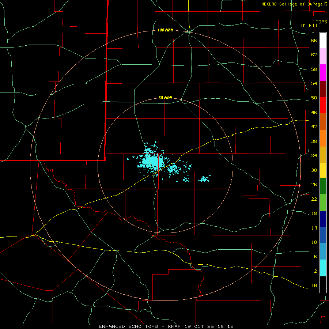The width and height of the screenshot is (329, 329).
Task: Select the dark green legend color band
Action: coord(323,186)
